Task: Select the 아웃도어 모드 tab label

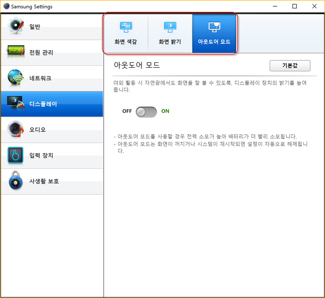Action: pos(214,42)
